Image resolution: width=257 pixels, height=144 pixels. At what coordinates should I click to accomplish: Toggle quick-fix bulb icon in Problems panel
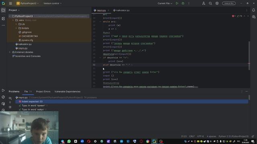coord(10,102)
